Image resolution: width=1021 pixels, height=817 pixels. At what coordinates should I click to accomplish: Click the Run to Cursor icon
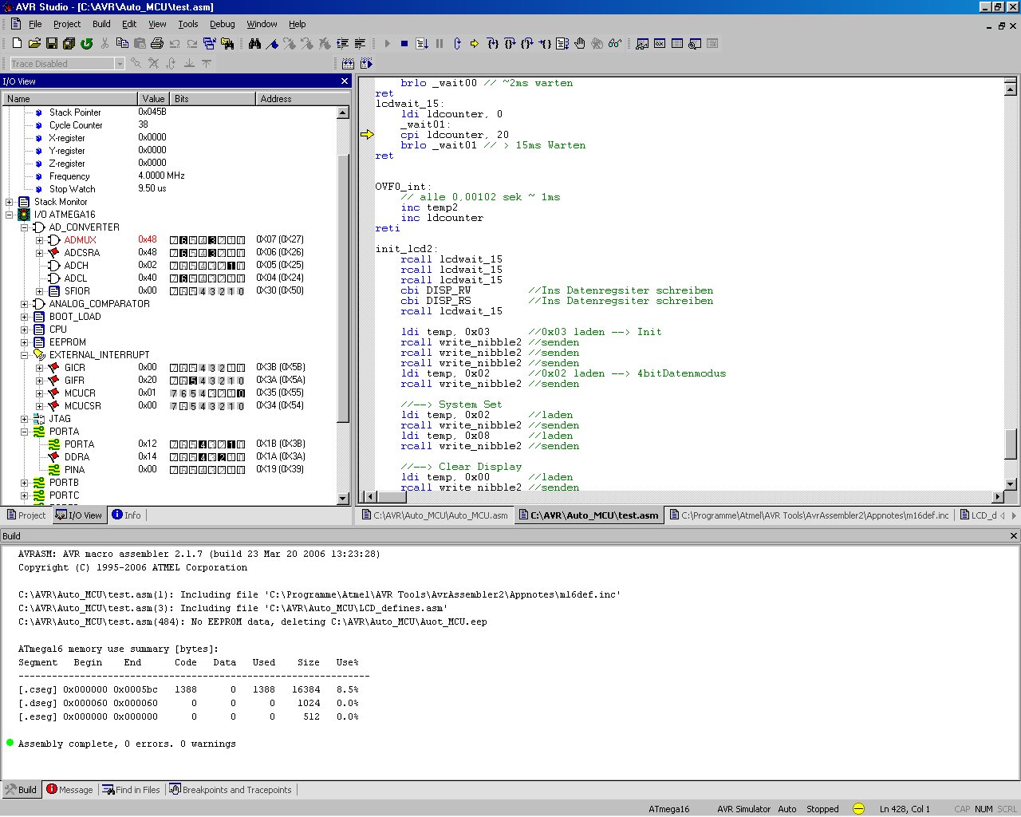point(545,43)
